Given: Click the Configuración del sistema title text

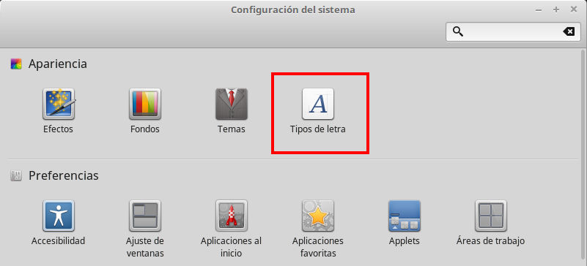Looking at the screenshot, I should coord(293,9).
